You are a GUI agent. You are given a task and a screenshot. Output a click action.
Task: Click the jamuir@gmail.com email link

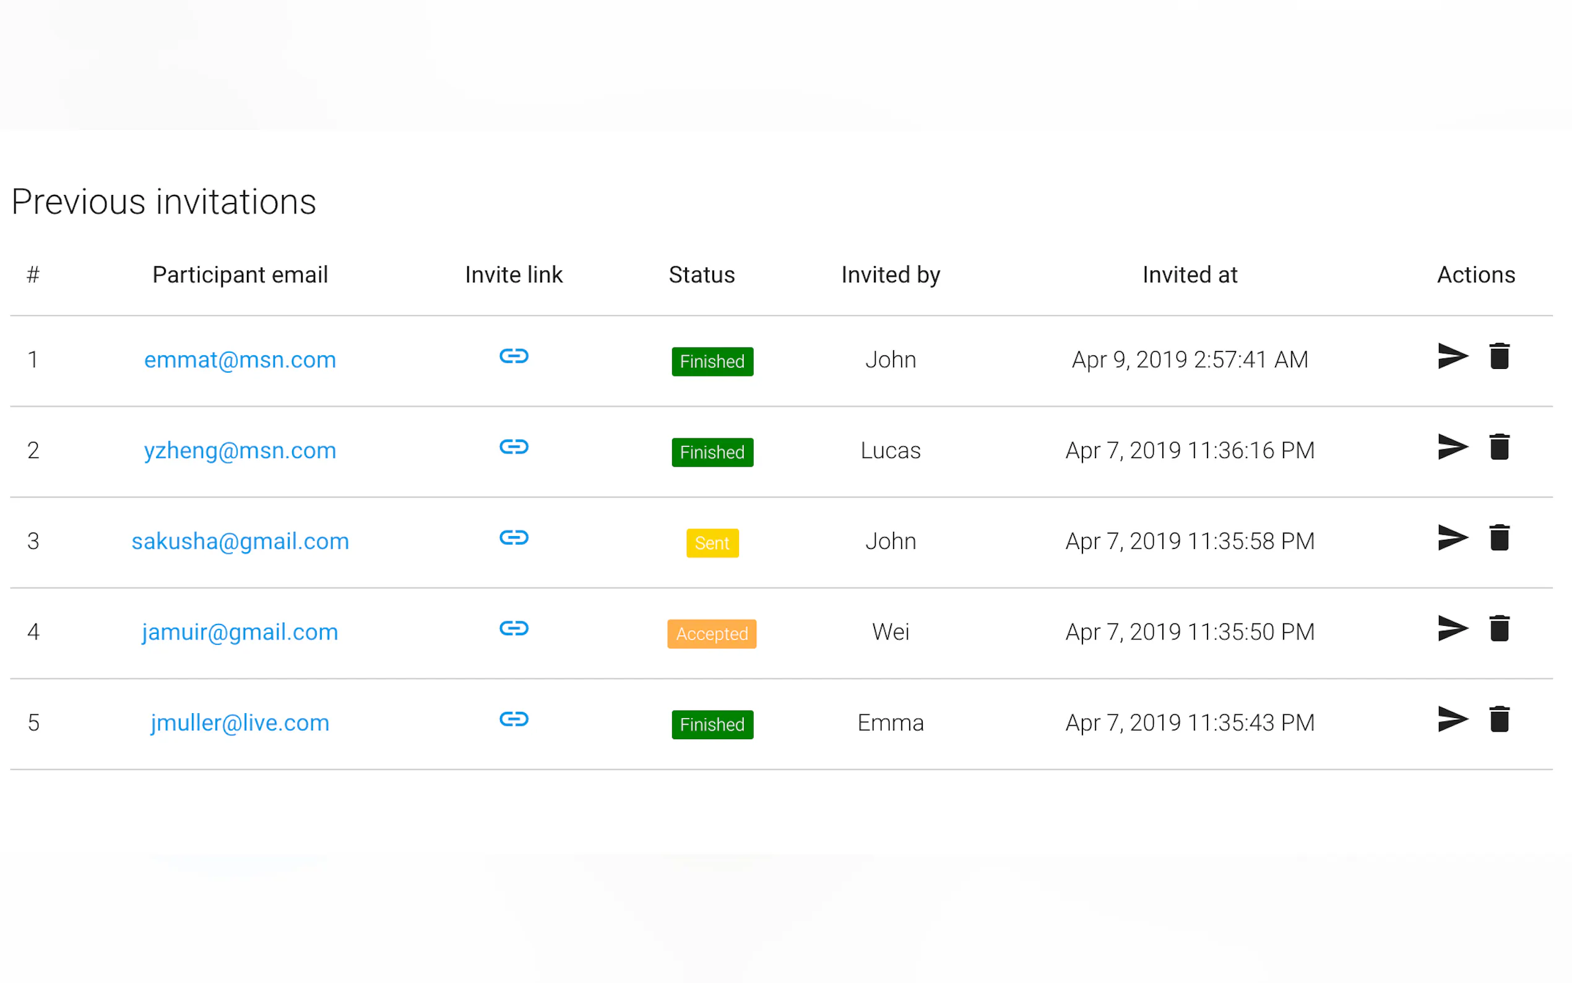click(240, 632)
